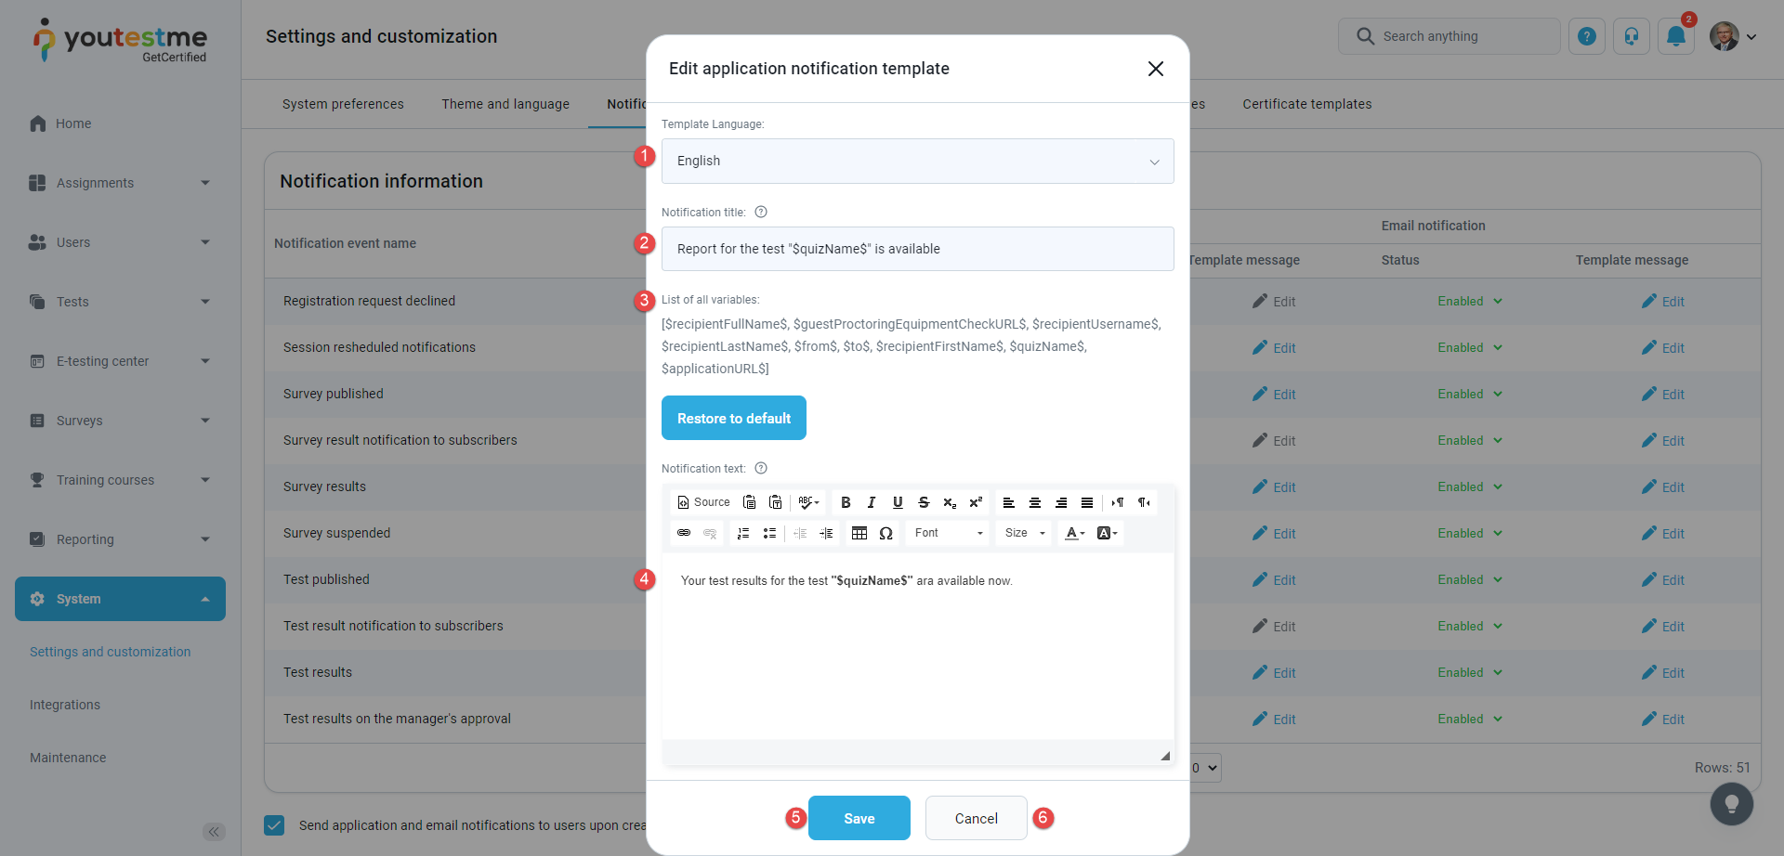1784x856 pixels.
Task: Toggle bold formatting
Action: pyautogui.click(x=846, y=502)
